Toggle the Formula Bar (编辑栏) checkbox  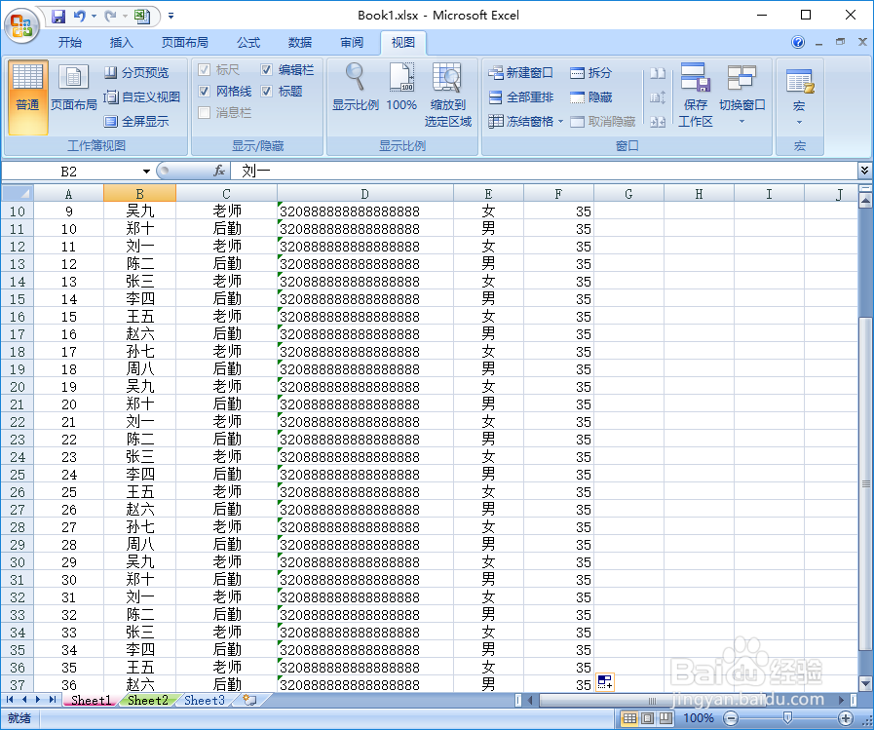[266, 70]
